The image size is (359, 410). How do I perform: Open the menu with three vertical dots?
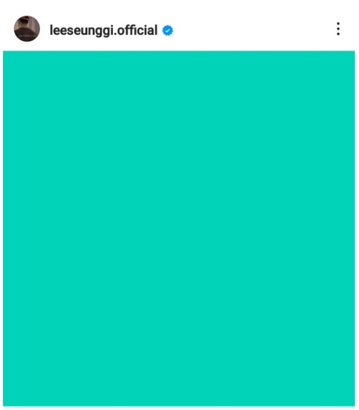point(338,29)
